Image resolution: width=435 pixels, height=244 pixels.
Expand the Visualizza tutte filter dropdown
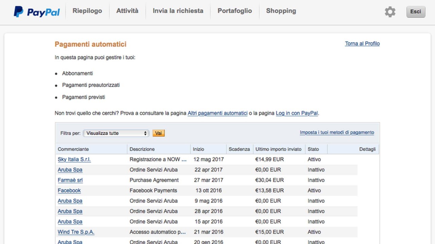(x=116, y=133)
